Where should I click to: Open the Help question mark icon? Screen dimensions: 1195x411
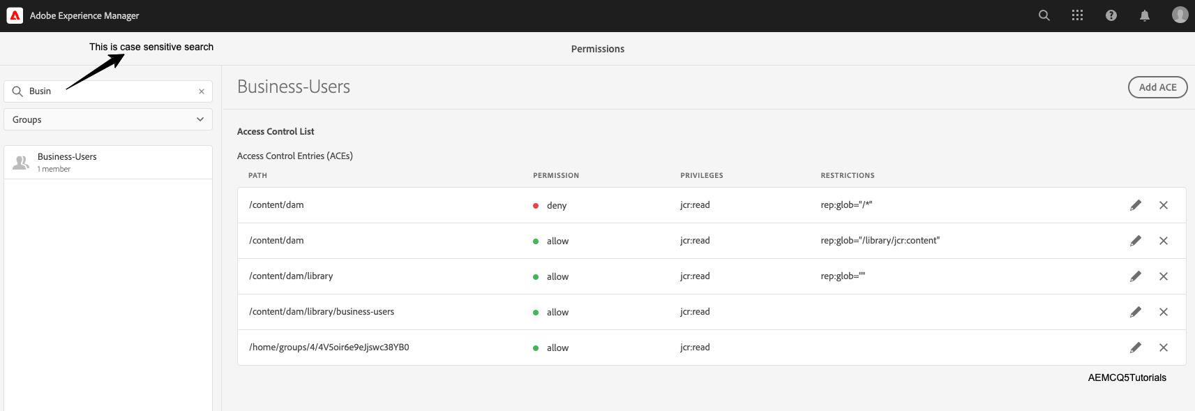1111,15
